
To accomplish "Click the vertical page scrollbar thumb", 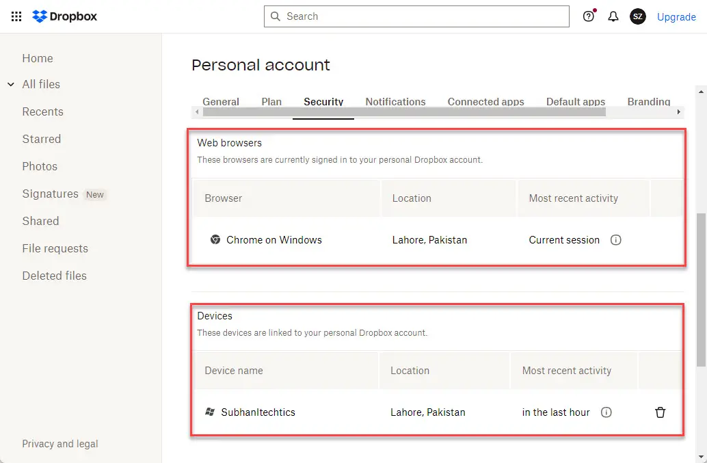I will click(x=701, y=289).
